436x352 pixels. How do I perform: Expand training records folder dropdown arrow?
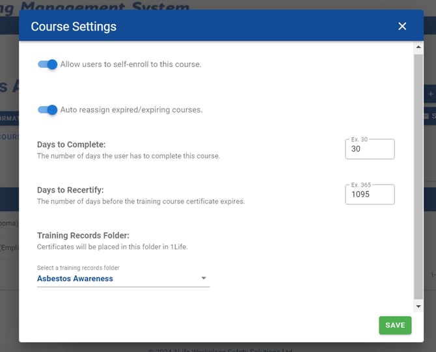pos(204,278)
